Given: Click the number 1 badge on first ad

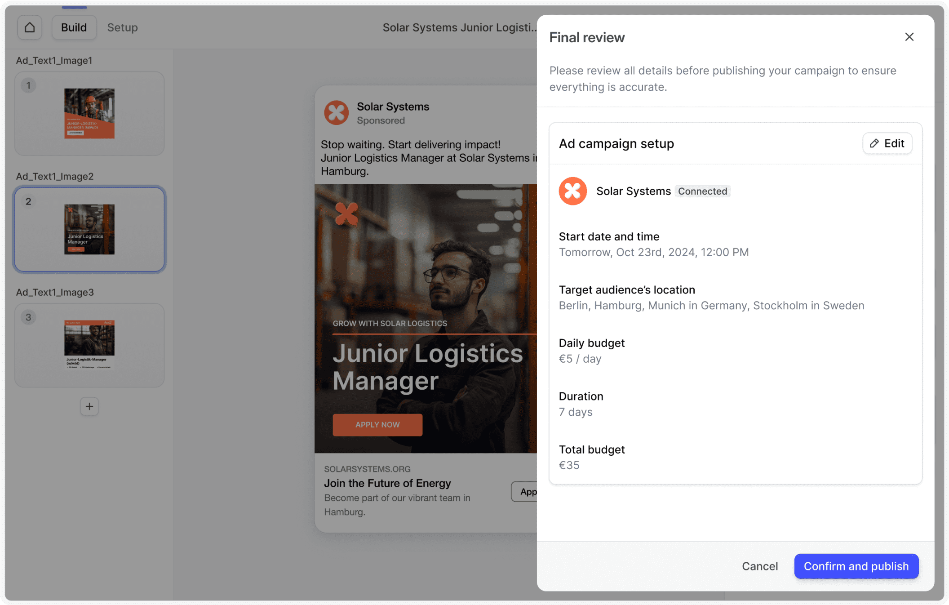Looking at the screenshot, I should (x=28, y=85).
